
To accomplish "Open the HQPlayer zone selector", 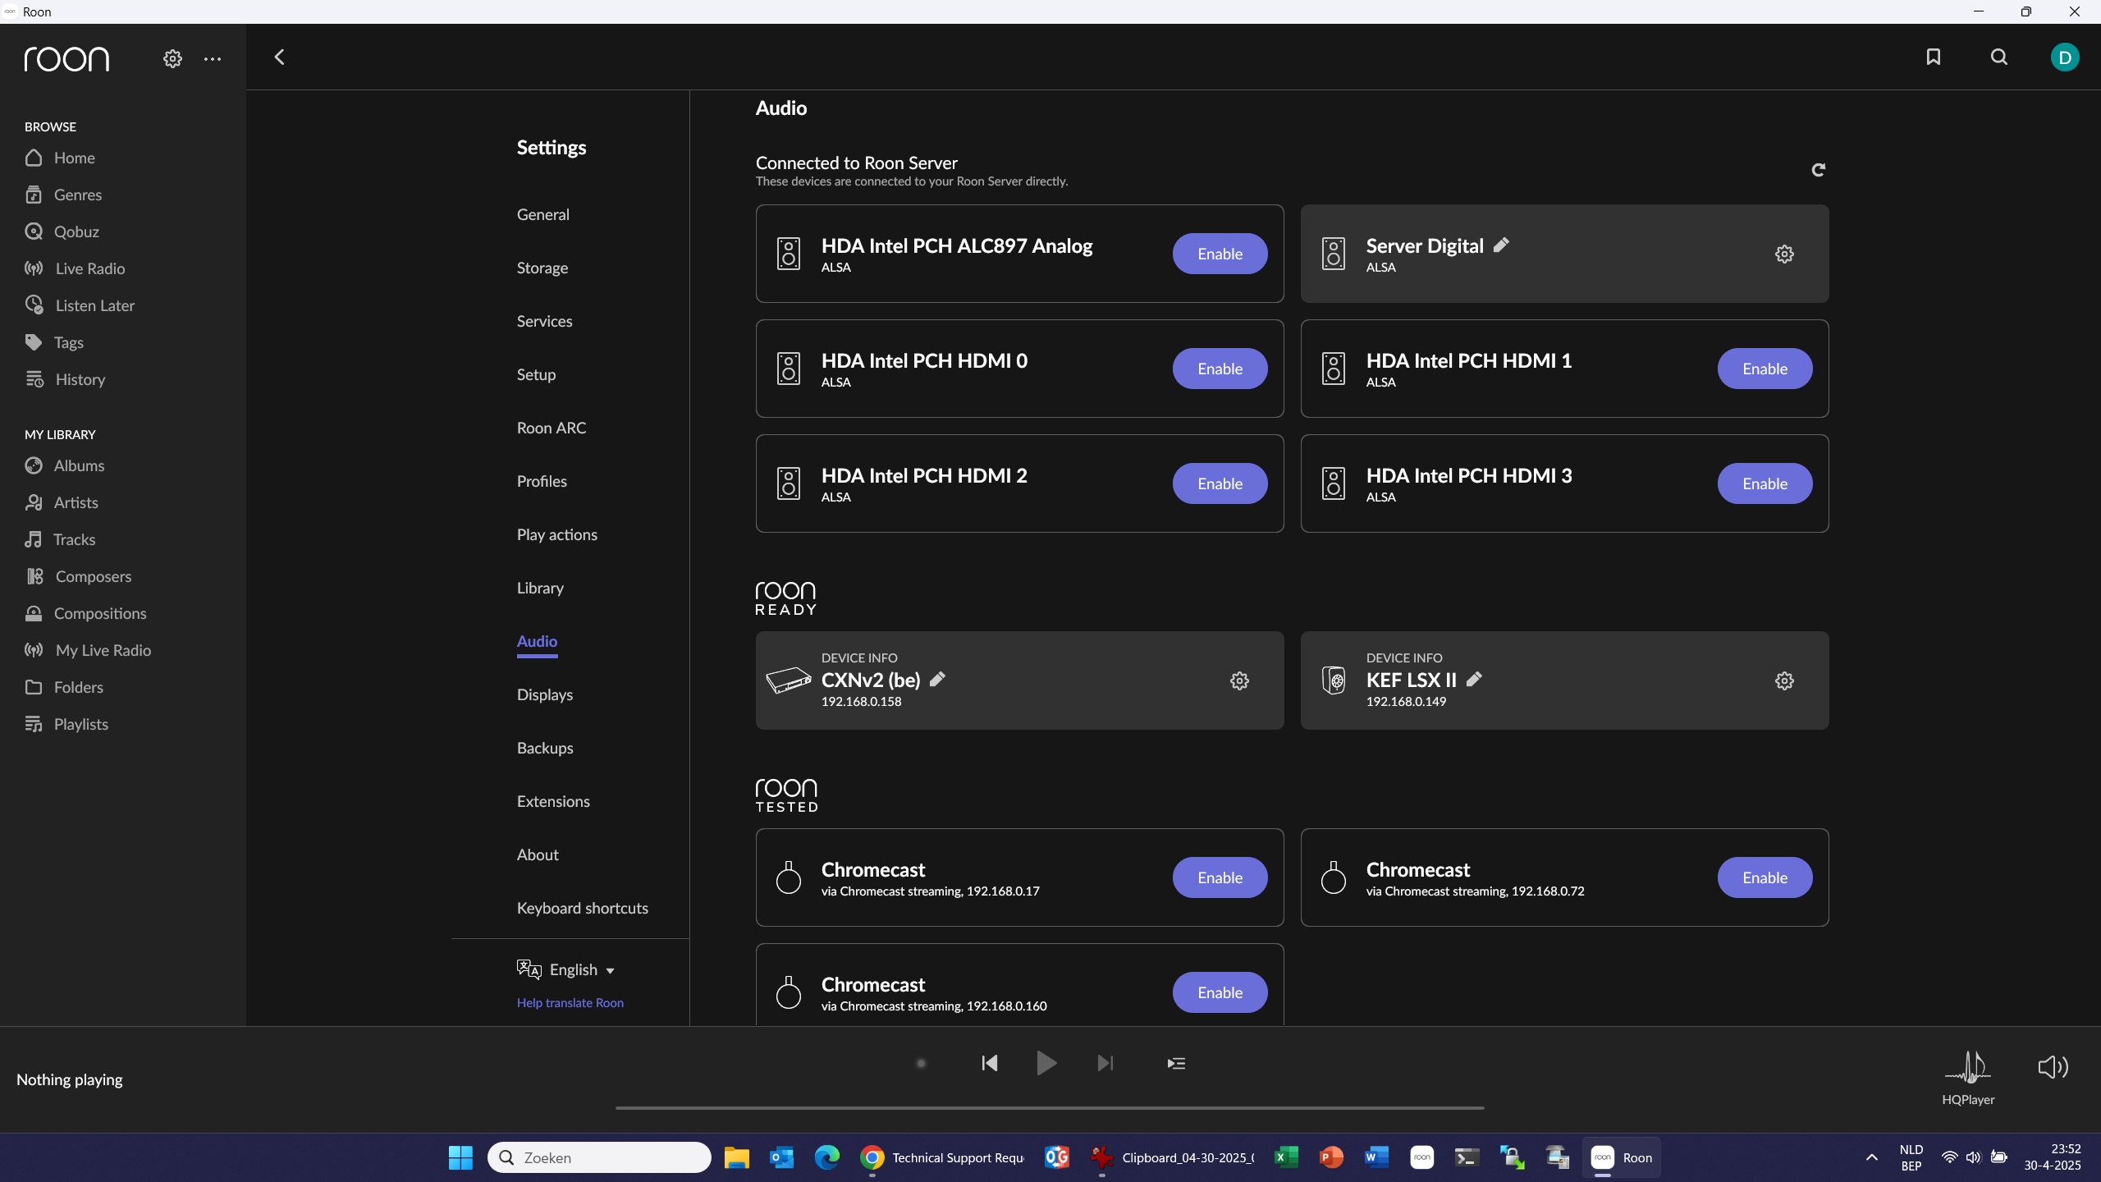I will coord(1968,1078).
